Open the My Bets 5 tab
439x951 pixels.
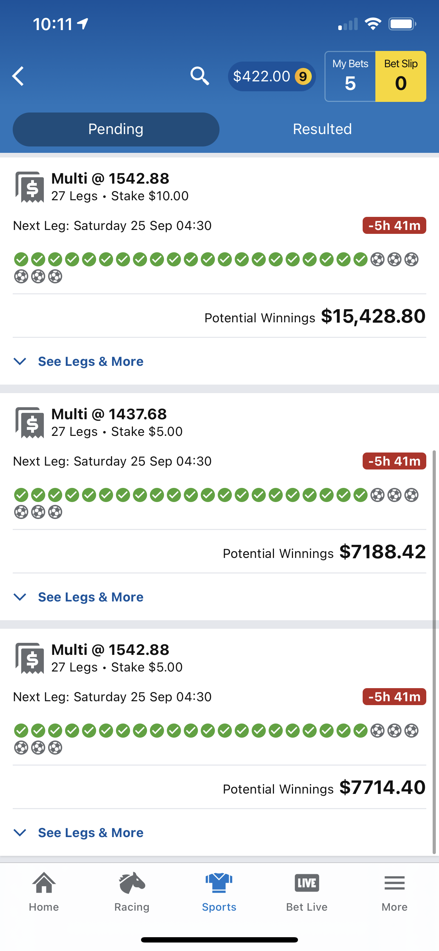click(x=350, y=76)
